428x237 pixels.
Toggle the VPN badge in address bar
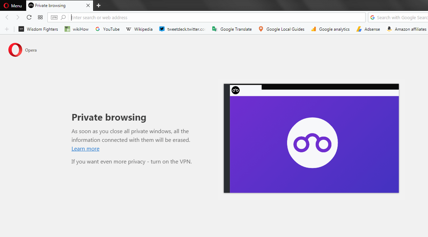(54, 17)
